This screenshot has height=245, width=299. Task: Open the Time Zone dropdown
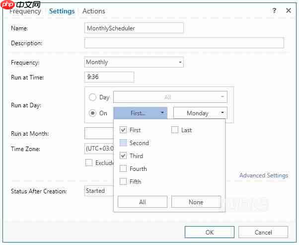(99, 149)
